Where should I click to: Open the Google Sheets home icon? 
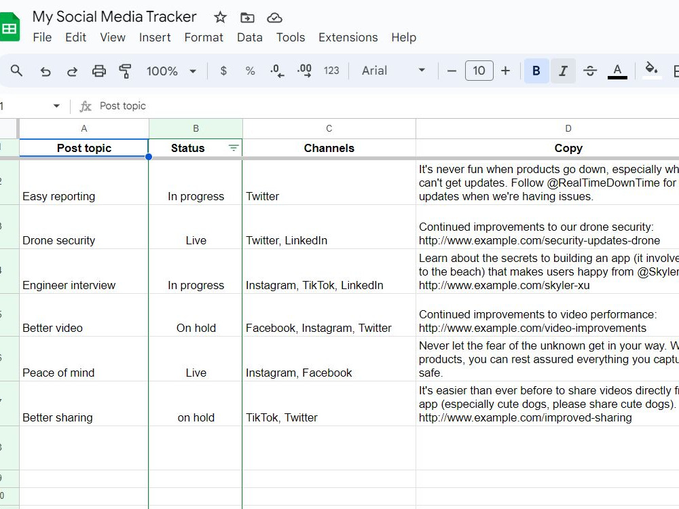coord(10,27)
